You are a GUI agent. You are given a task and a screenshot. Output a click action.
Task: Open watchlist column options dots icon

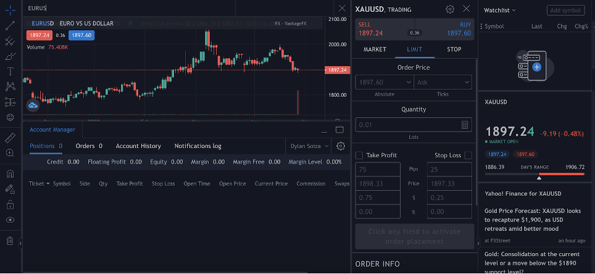click(x=481, y=26)
